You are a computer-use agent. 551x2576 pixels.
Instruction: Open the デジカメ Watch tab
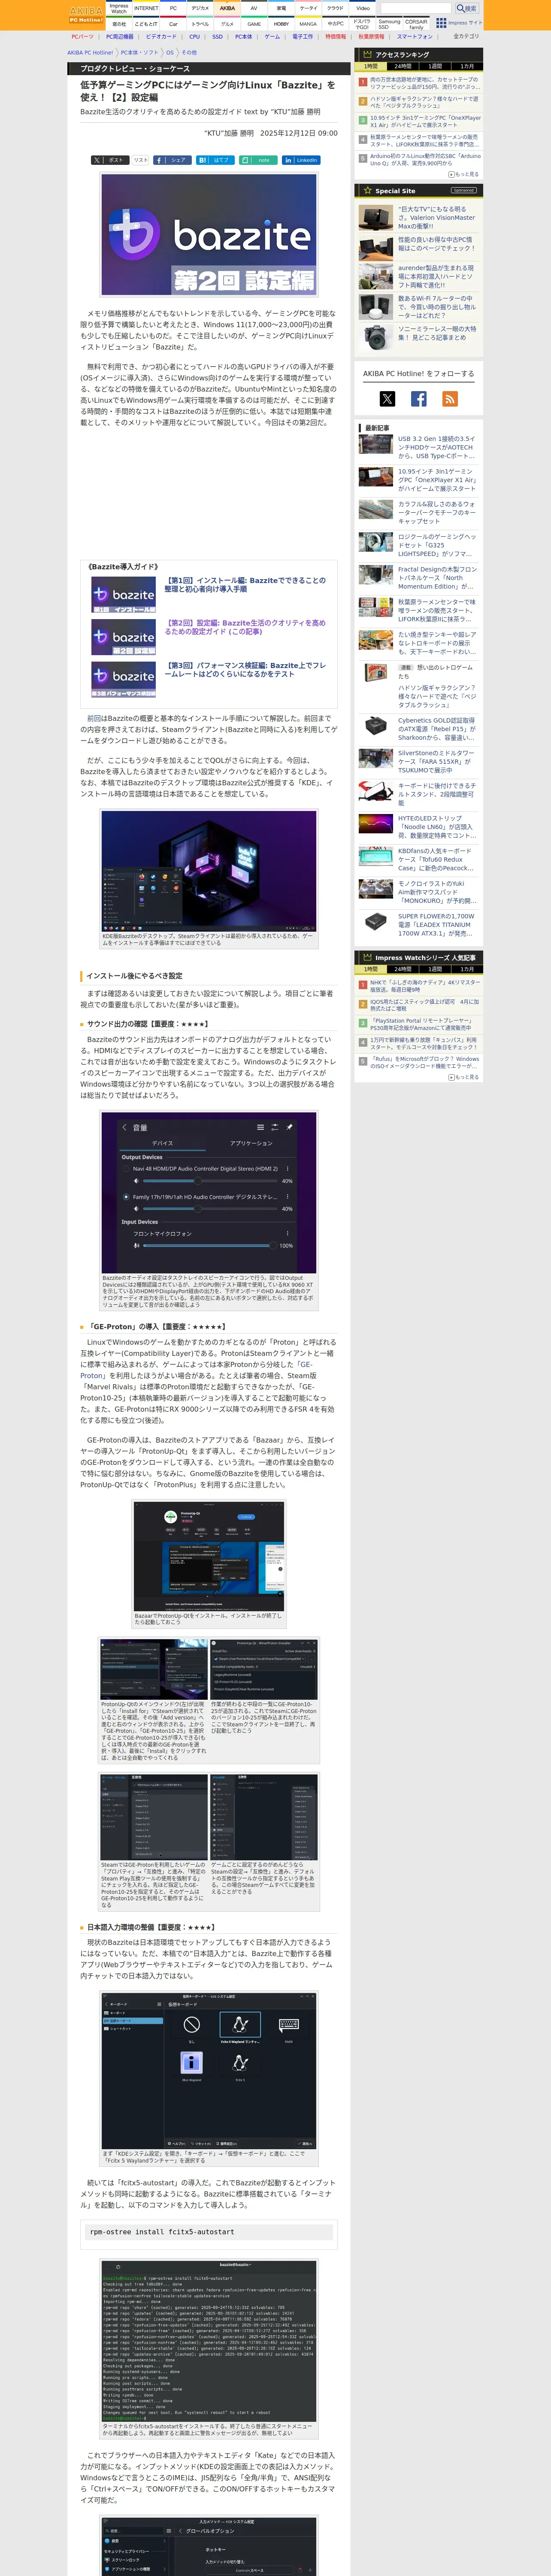pyautogui.click(x=200, y=8)
